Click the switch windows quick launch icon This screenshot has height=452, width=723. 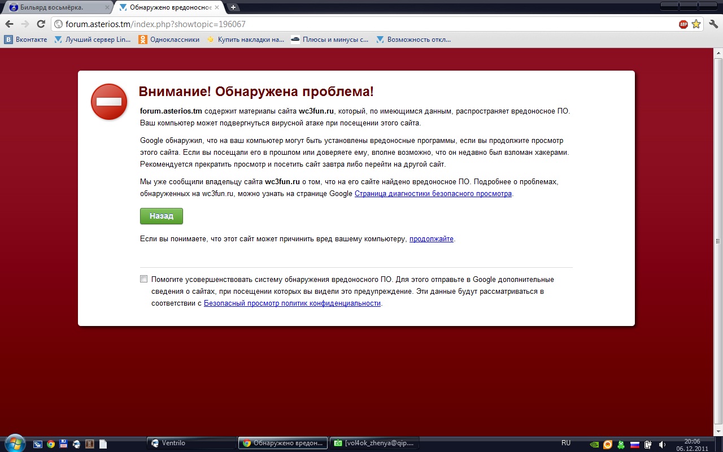point(38,444)
